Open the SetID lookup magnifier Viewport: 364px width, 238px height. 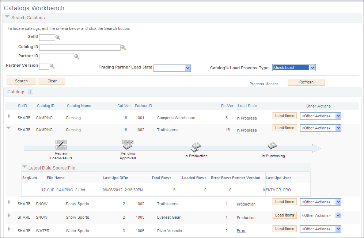(x=58, y=37)
